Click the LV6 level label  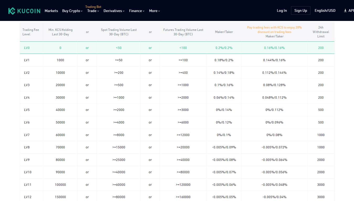coord(27,122)
